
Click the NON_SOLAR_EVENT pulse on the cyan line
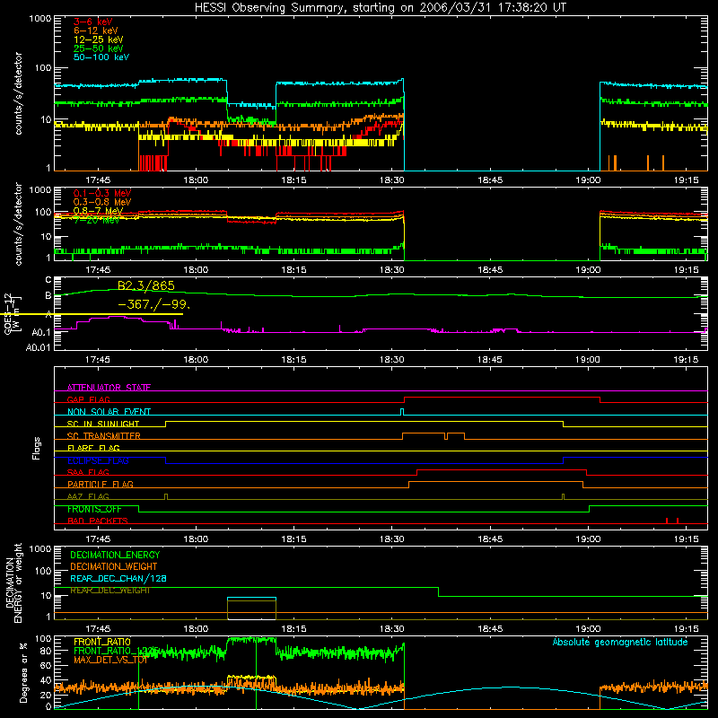click(x=402, y=412)
